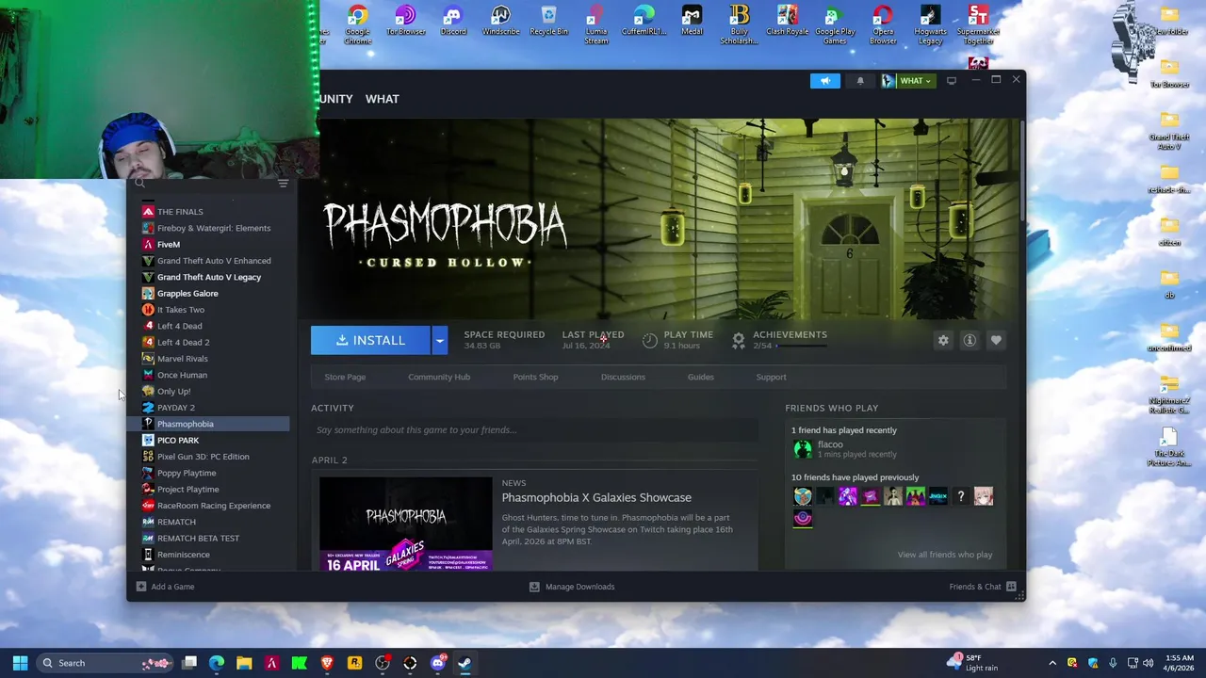The image size is (1206, 678).
Task: Show hidden system tray icons
Action: click(x=1052, y=663)
